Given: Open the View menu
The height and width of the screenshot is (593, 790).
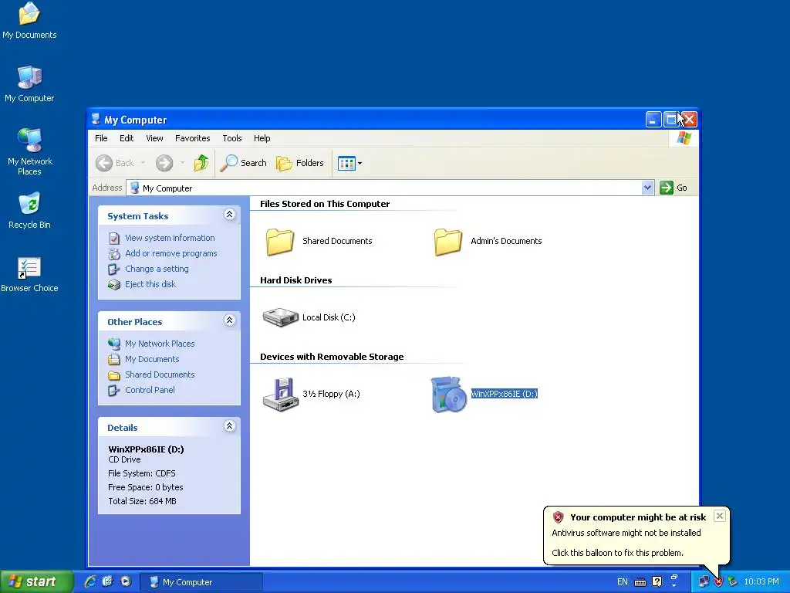Looking at the screenshot, I should 154,138.
